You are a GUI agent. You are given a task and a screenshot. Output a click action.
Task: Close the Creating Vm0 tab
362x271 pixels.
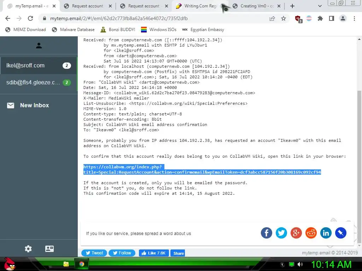tap(279, 6)
